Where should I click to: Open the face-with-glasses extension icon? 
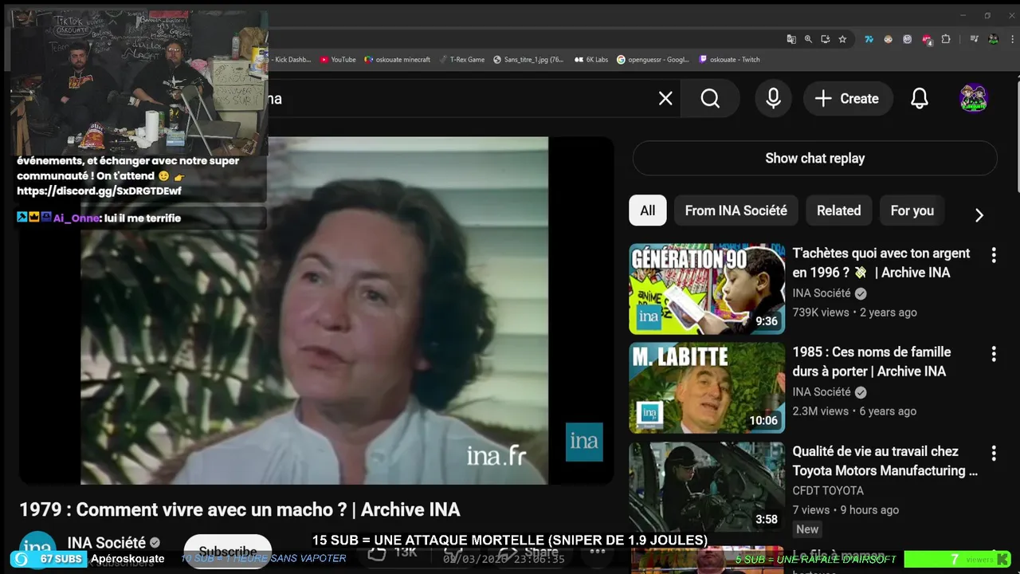(889, 39)
